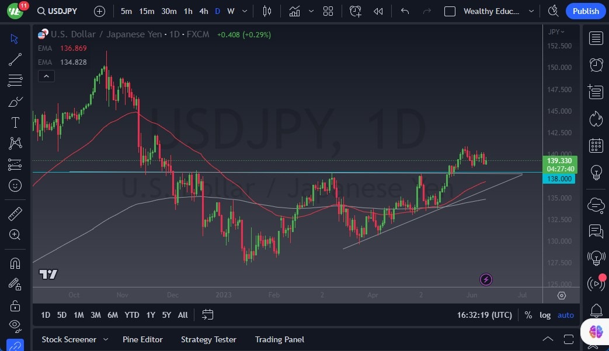Hide all drawings with eye icon
609x351 pixels.
(x=15, y=326)
